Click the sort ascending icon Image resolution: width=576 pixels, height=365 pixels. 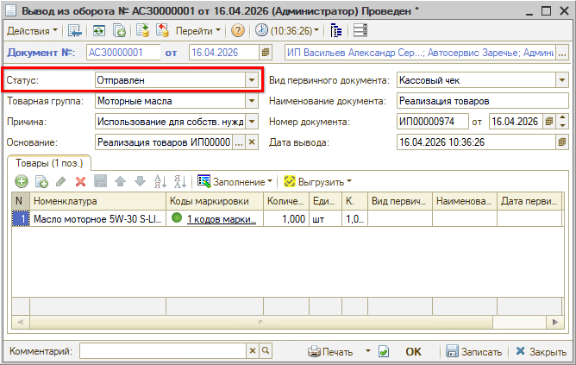[x=159, y=182]
